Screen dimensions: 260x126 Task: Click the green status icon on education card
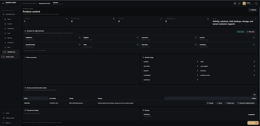[196, 45]
